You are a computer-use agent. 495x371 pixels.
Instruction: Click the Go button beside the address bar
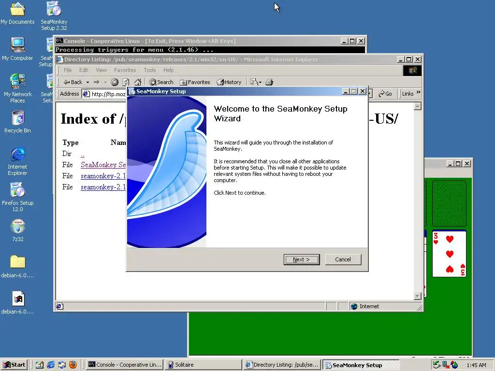tap(385, 94)
